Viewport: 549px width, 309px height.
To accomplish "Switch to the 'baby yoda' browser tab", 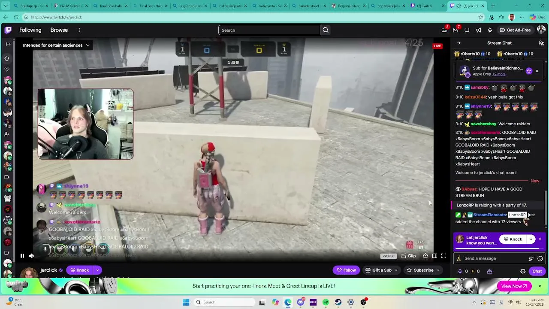I will click(268, 6).
